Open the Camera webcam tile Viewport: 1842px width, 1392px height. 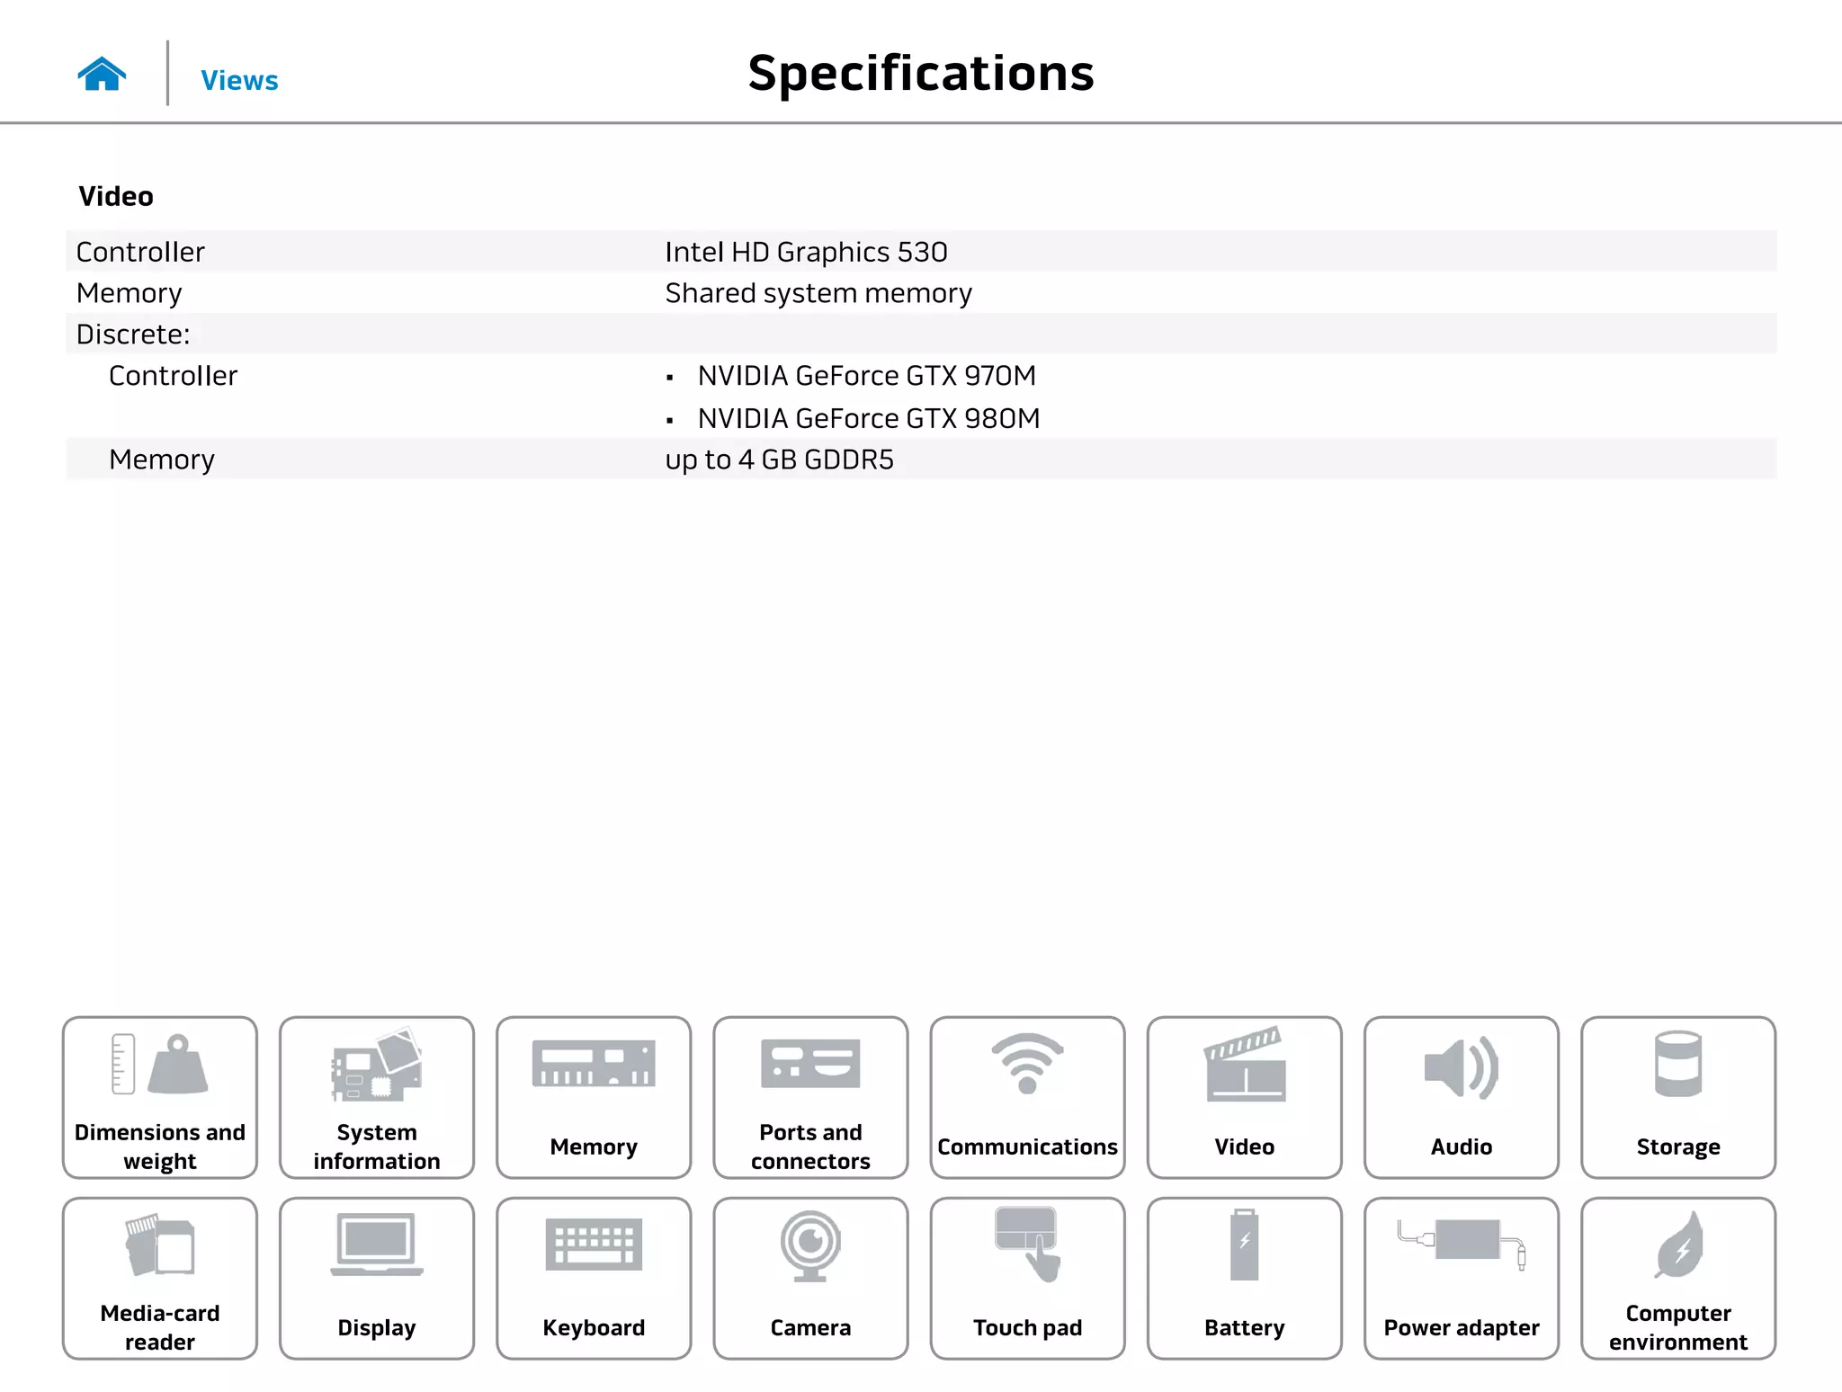click(x=810, y=1278)
